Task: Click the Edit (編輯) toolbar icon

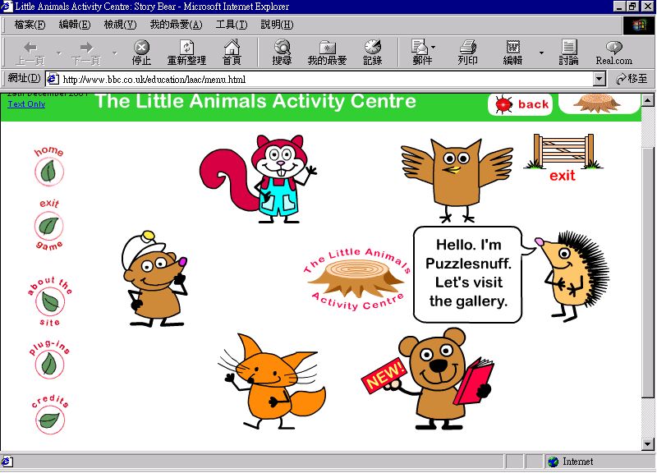Action: tap(512, 53)
